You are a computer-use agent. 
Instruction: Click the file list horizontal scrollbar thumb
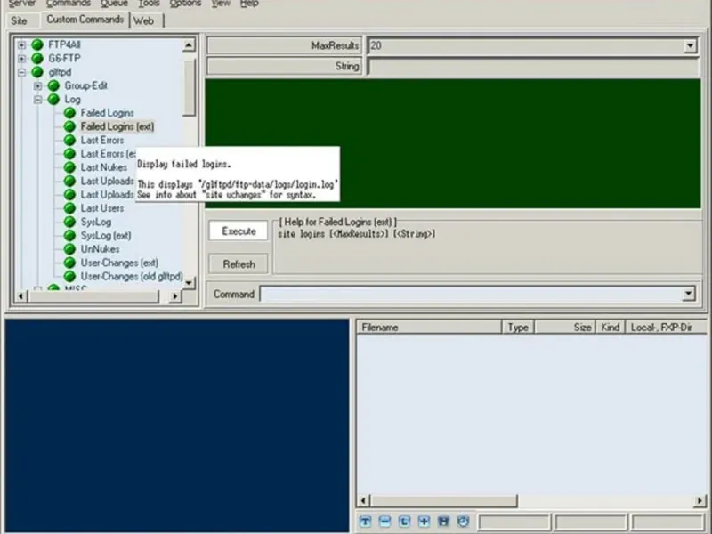(443, 501)
